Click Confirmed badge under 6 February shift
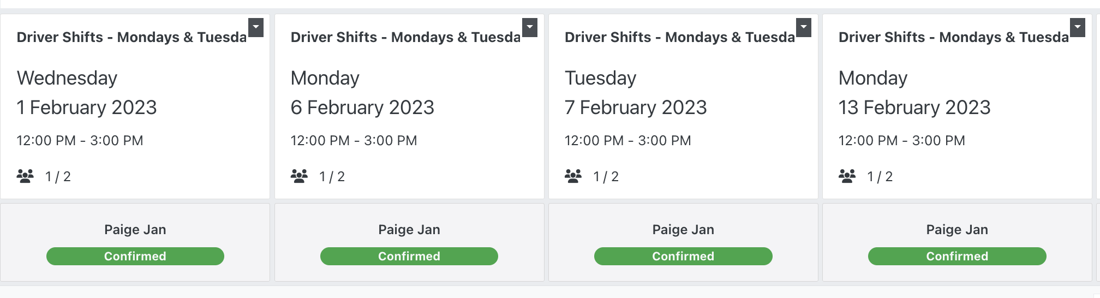 click(409, 256)
